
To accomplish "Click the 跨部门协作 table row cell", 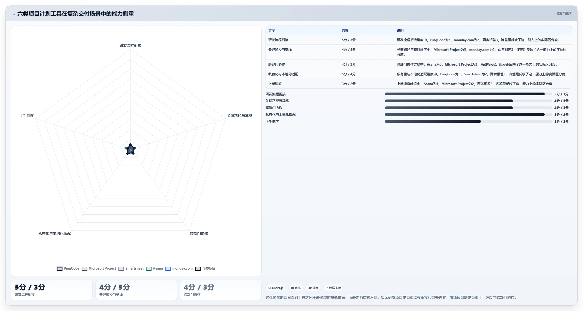I will pyautogui.click(x=277, y=64).
